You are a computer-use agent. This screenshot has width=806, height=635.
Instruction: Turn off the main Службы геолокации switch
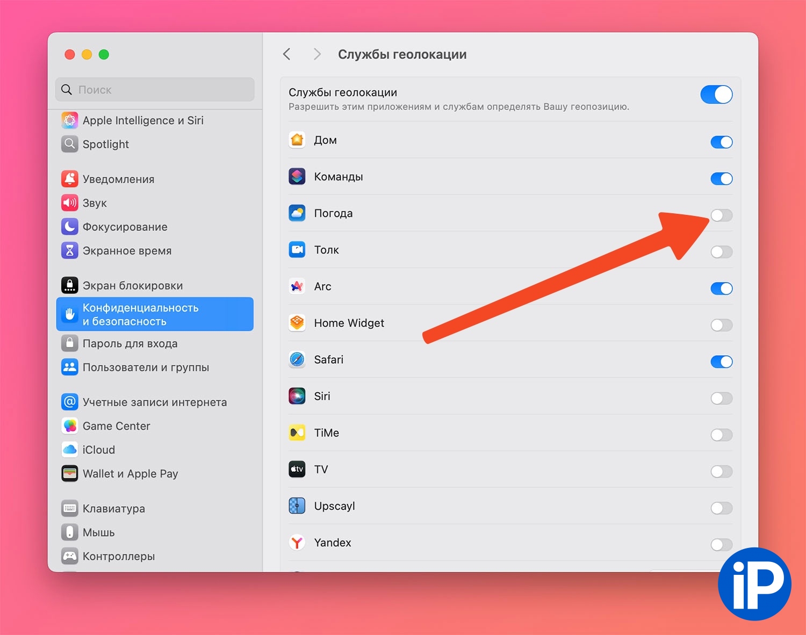(716, 95)
